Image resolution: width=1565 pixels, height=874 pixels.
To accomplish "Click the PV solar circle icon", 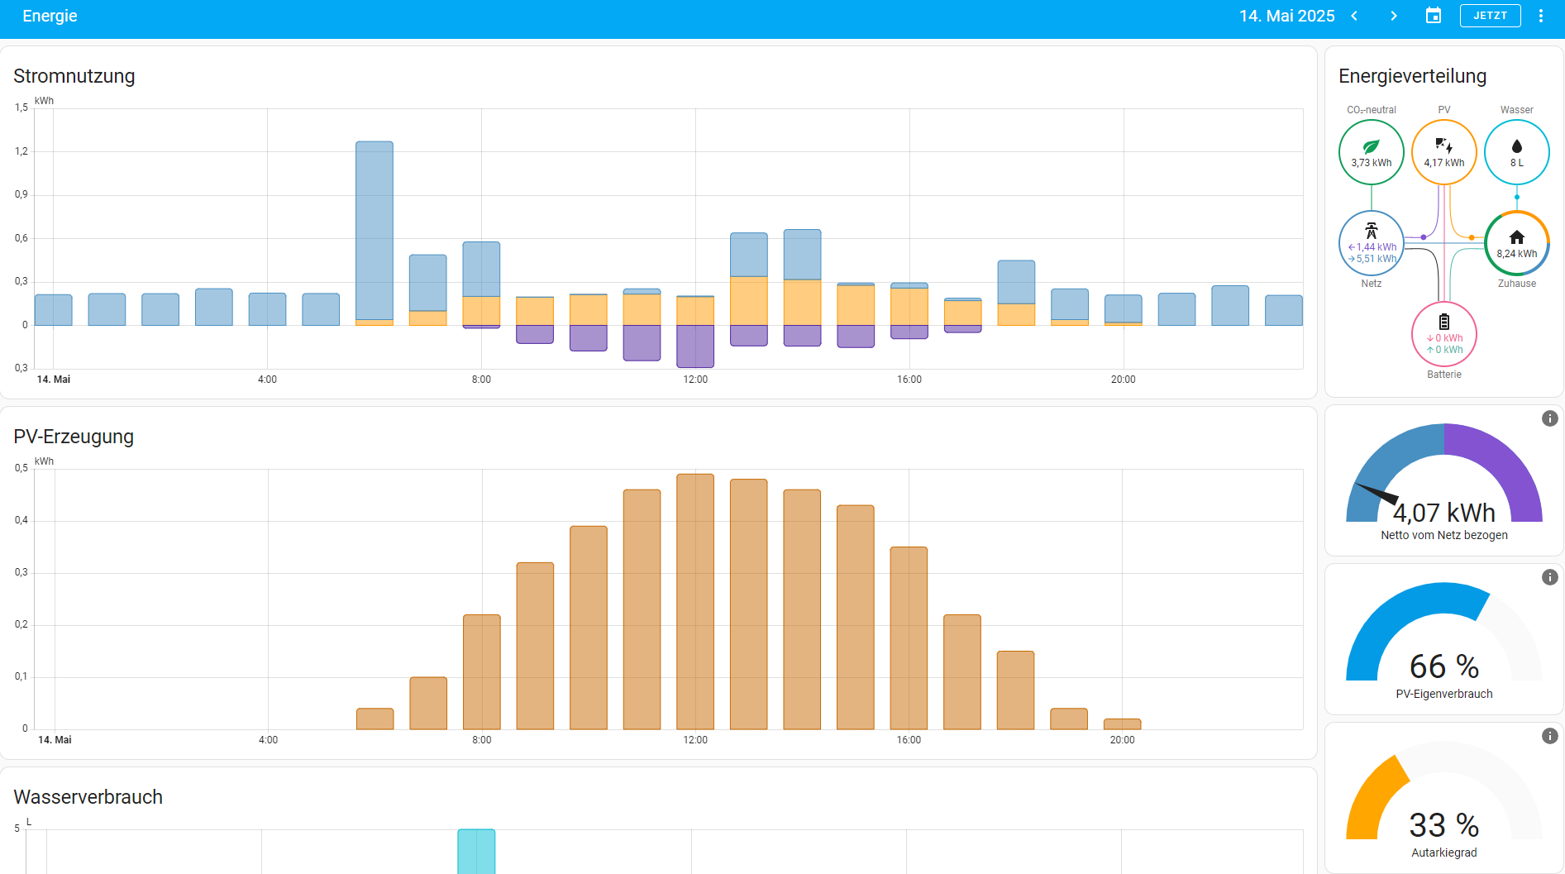I will point(1443,152).
